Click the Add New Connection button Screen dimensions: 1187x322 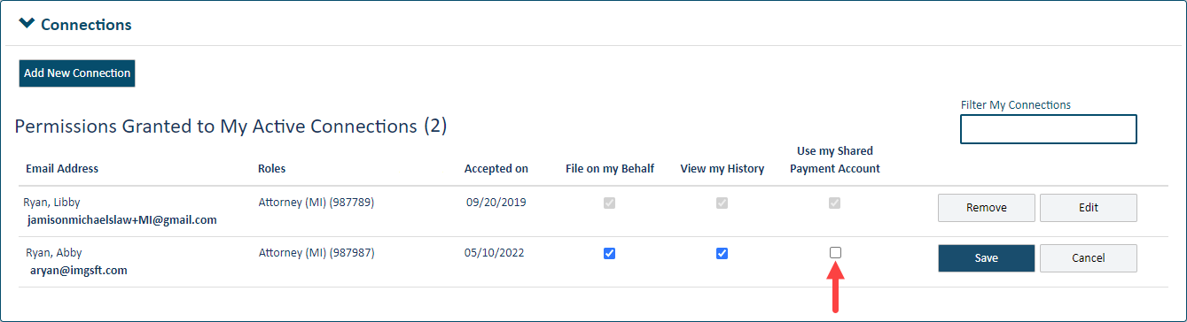coord(77,73)
